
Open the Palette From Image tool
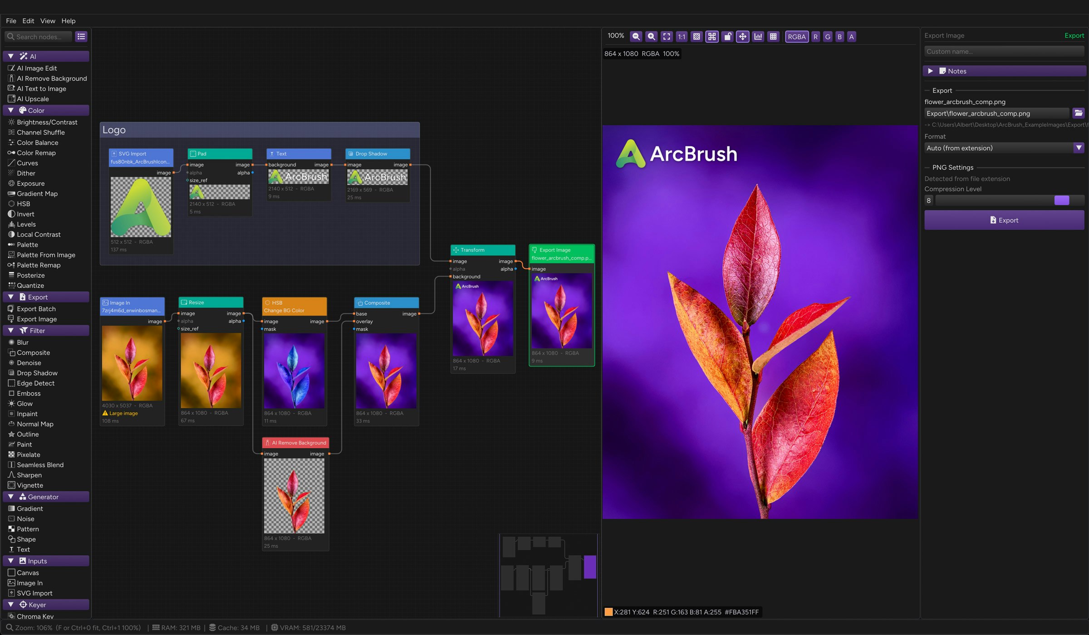click(45, 254)
